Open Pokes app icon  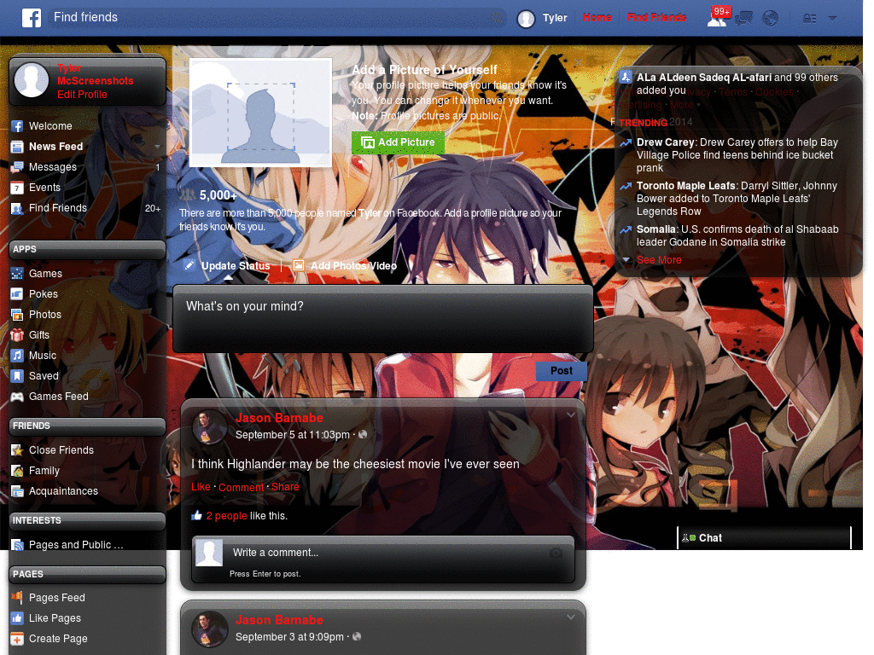(17, 294)
